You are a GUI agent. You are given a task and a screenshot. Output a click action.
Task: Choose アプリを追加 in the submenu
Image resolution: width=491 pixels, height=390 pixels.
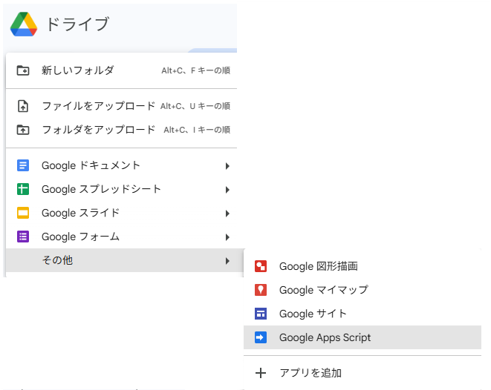(x=362, y=373)
